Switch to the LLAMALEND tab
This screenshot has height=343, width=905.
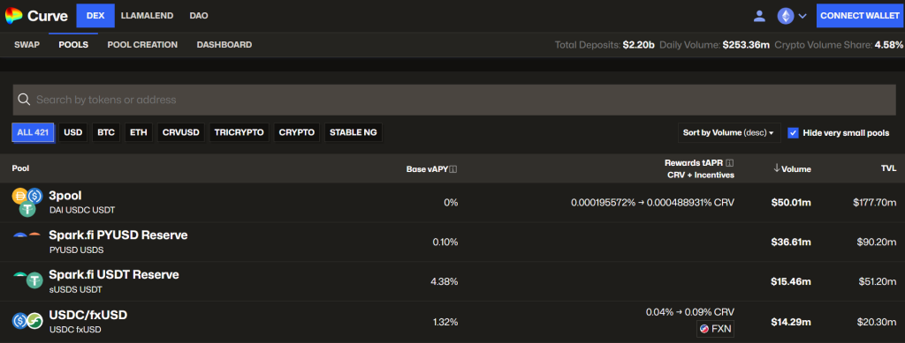tap(148, 16)
